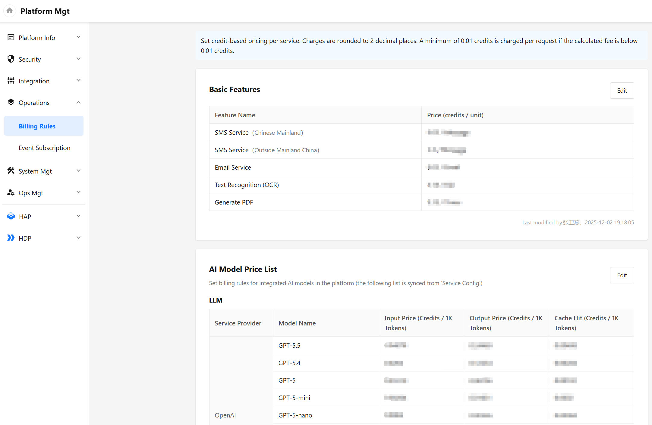Click the Platform Info sidebar icon

pos(11,37)
